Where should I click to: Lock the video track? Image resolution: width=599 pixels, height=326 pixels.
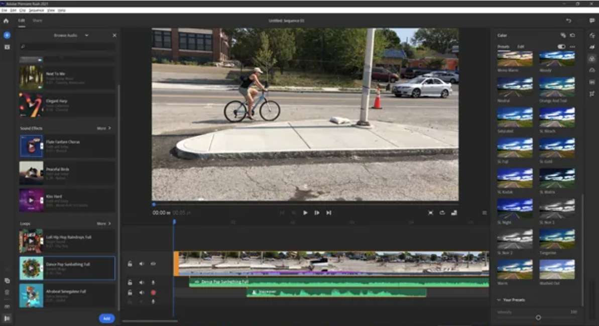tap(130, 264)
